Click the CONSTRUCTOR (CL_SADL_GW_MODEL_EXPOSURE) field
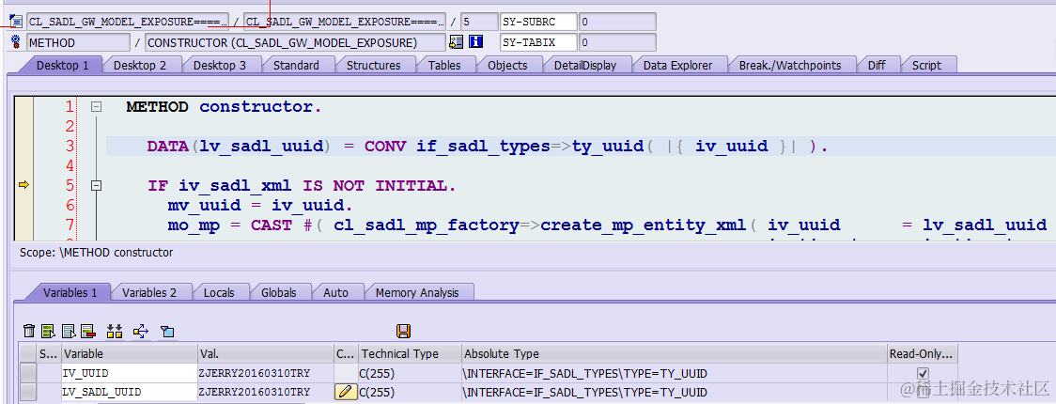The width and height of the screenshot is (1056, 404). tap(295, 42)
